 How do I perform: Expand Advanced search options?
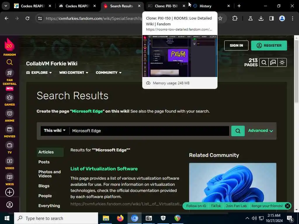click(x=260, y=130)
